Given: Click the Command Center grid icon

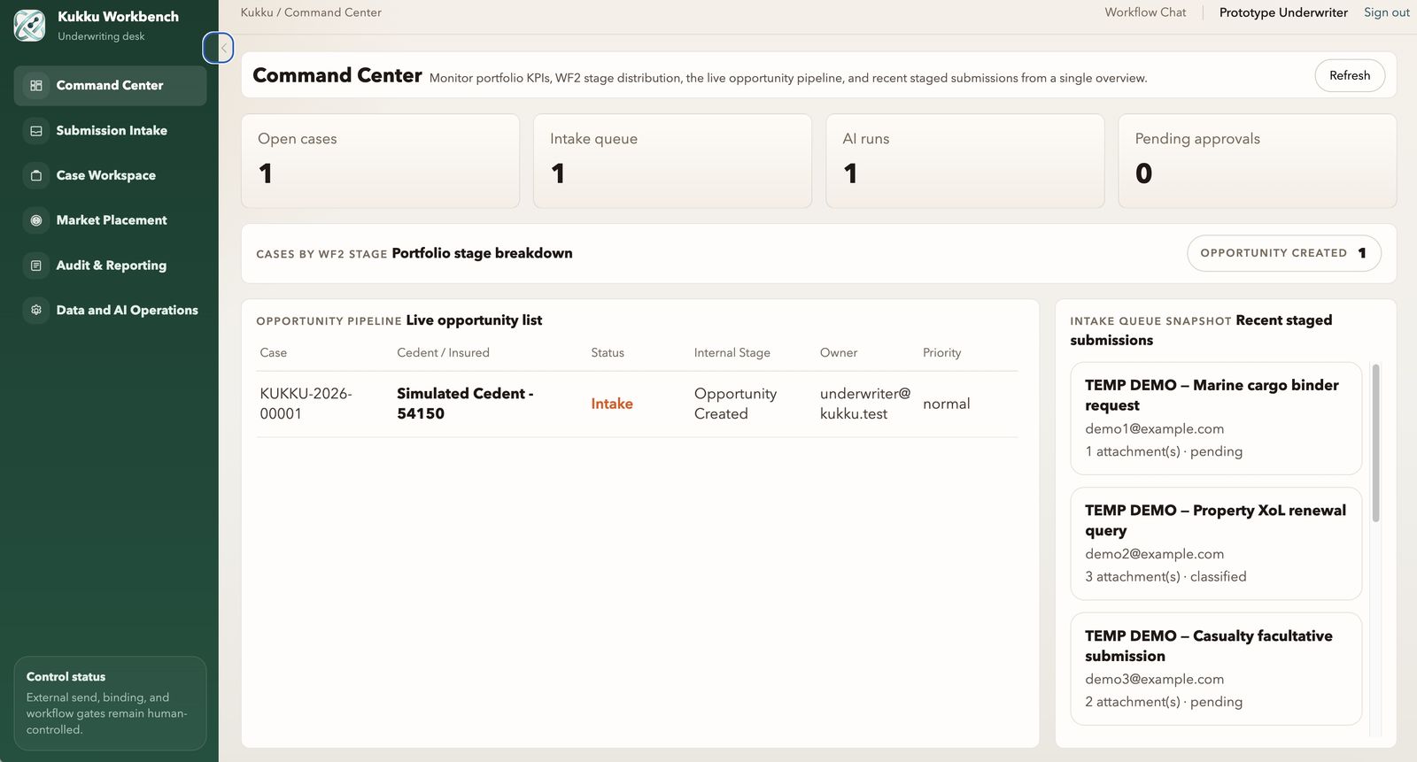Looking at the screenshot, I should 36,86.
